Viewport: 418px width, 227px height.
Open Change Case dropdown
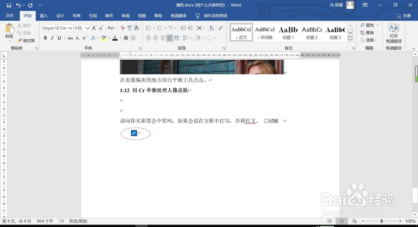click(x=111, y=28)
